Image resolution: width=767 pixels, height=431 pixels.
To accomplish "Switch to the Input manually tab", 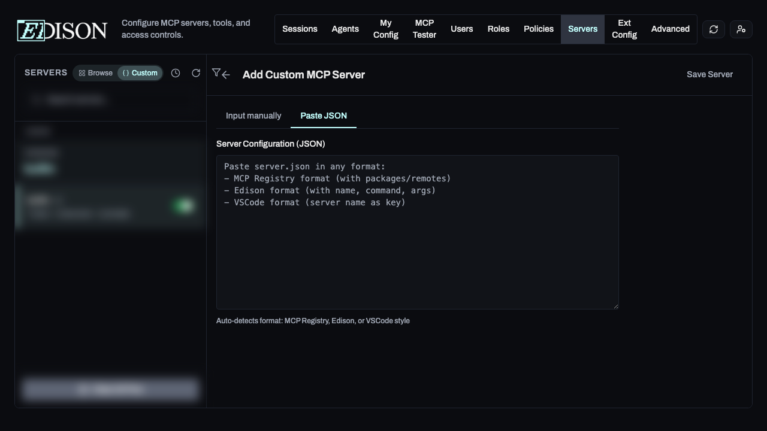I will point(253,116).
